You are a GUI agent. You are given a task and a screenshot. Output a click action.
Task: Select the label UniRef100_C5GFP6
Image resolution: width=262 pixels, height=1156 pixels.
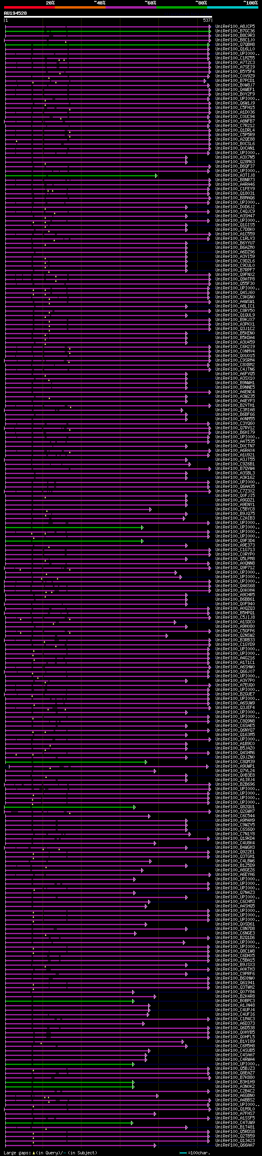[235, 632]
